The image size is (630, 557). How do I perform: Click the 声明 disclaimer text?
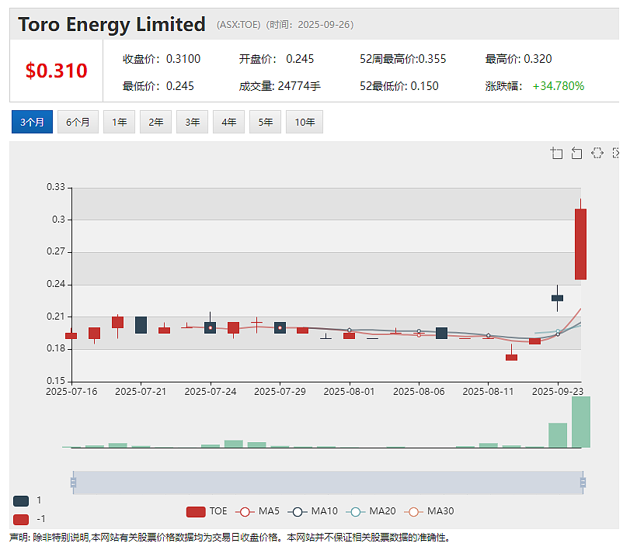[x=229, y=538]
